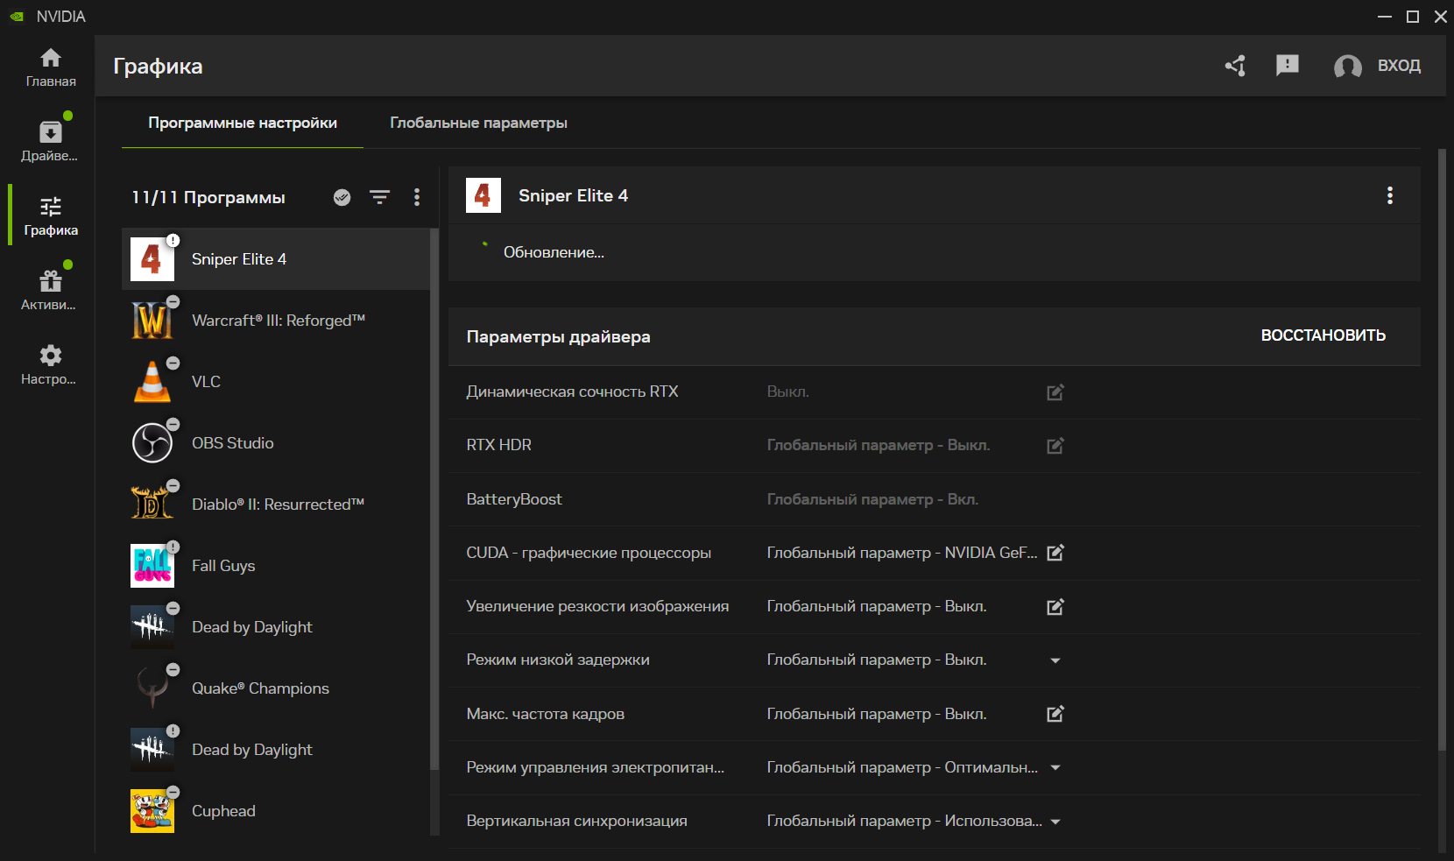Click the program list scrollbar
Image resolution: width=1454 pixels, height=861 pixels.
[434, 499]
